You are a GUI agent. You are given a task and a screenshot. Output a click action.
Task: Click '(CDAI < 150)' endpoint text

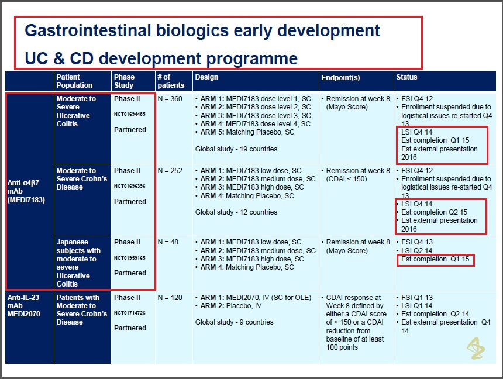tap(346, 179)
